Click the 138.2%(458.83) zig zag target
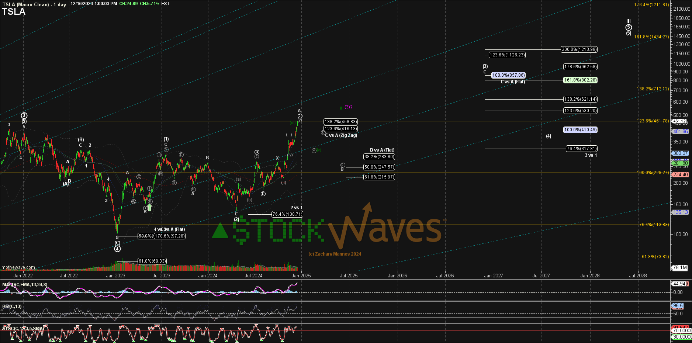 click(x=340, y=122)
